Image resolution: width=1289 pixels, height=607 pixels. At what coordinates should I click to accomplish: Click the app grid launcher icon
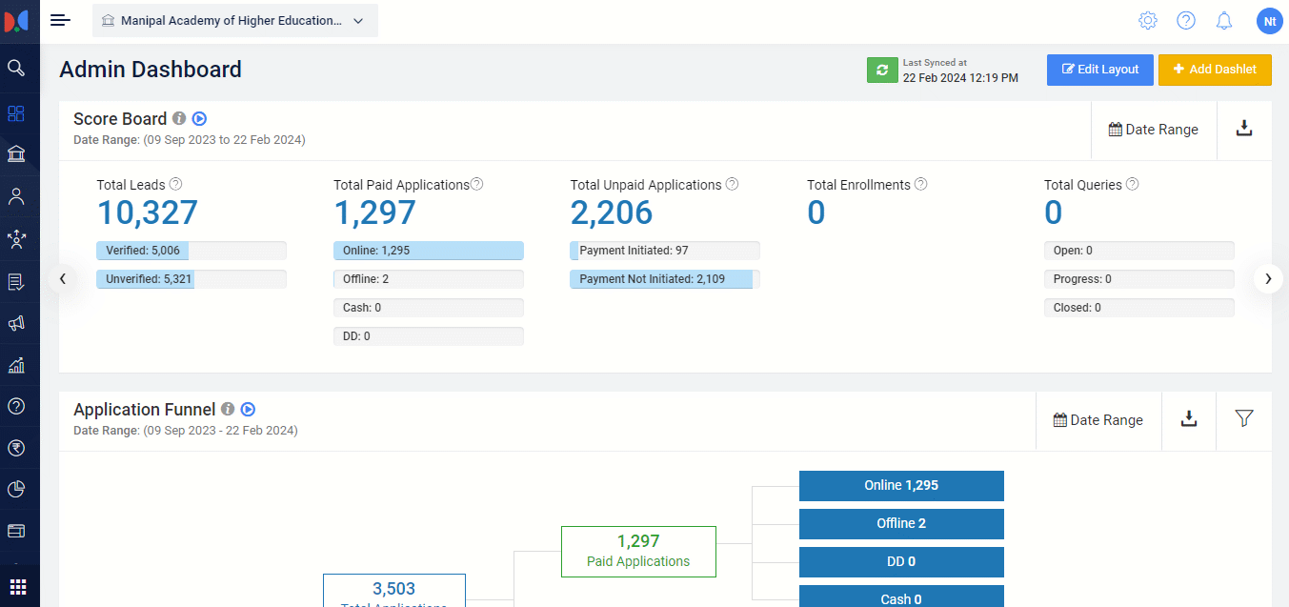point(18,586)
